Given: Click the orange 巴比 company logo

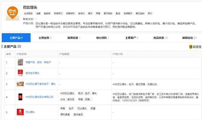Looking at the screenshot, I should click(13, 13).
